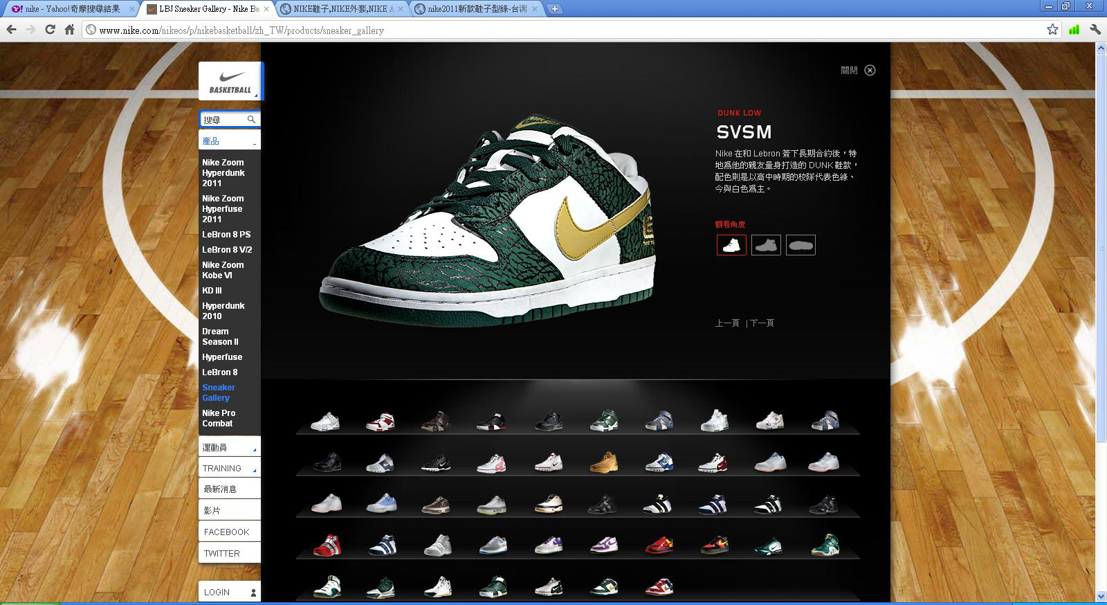The image size is (1107, 605).
Task: Select the last shoe on the fourth shelf
Action: coord(825,545)
